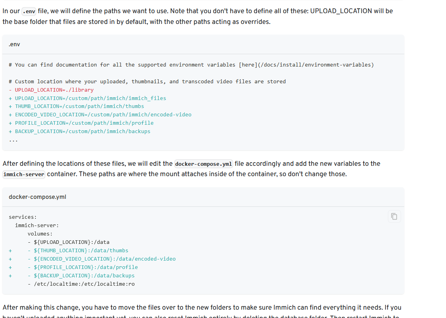Click the environment variables documentation comment line
This screenshot has height=318, width=446.
tap(191, 65)
